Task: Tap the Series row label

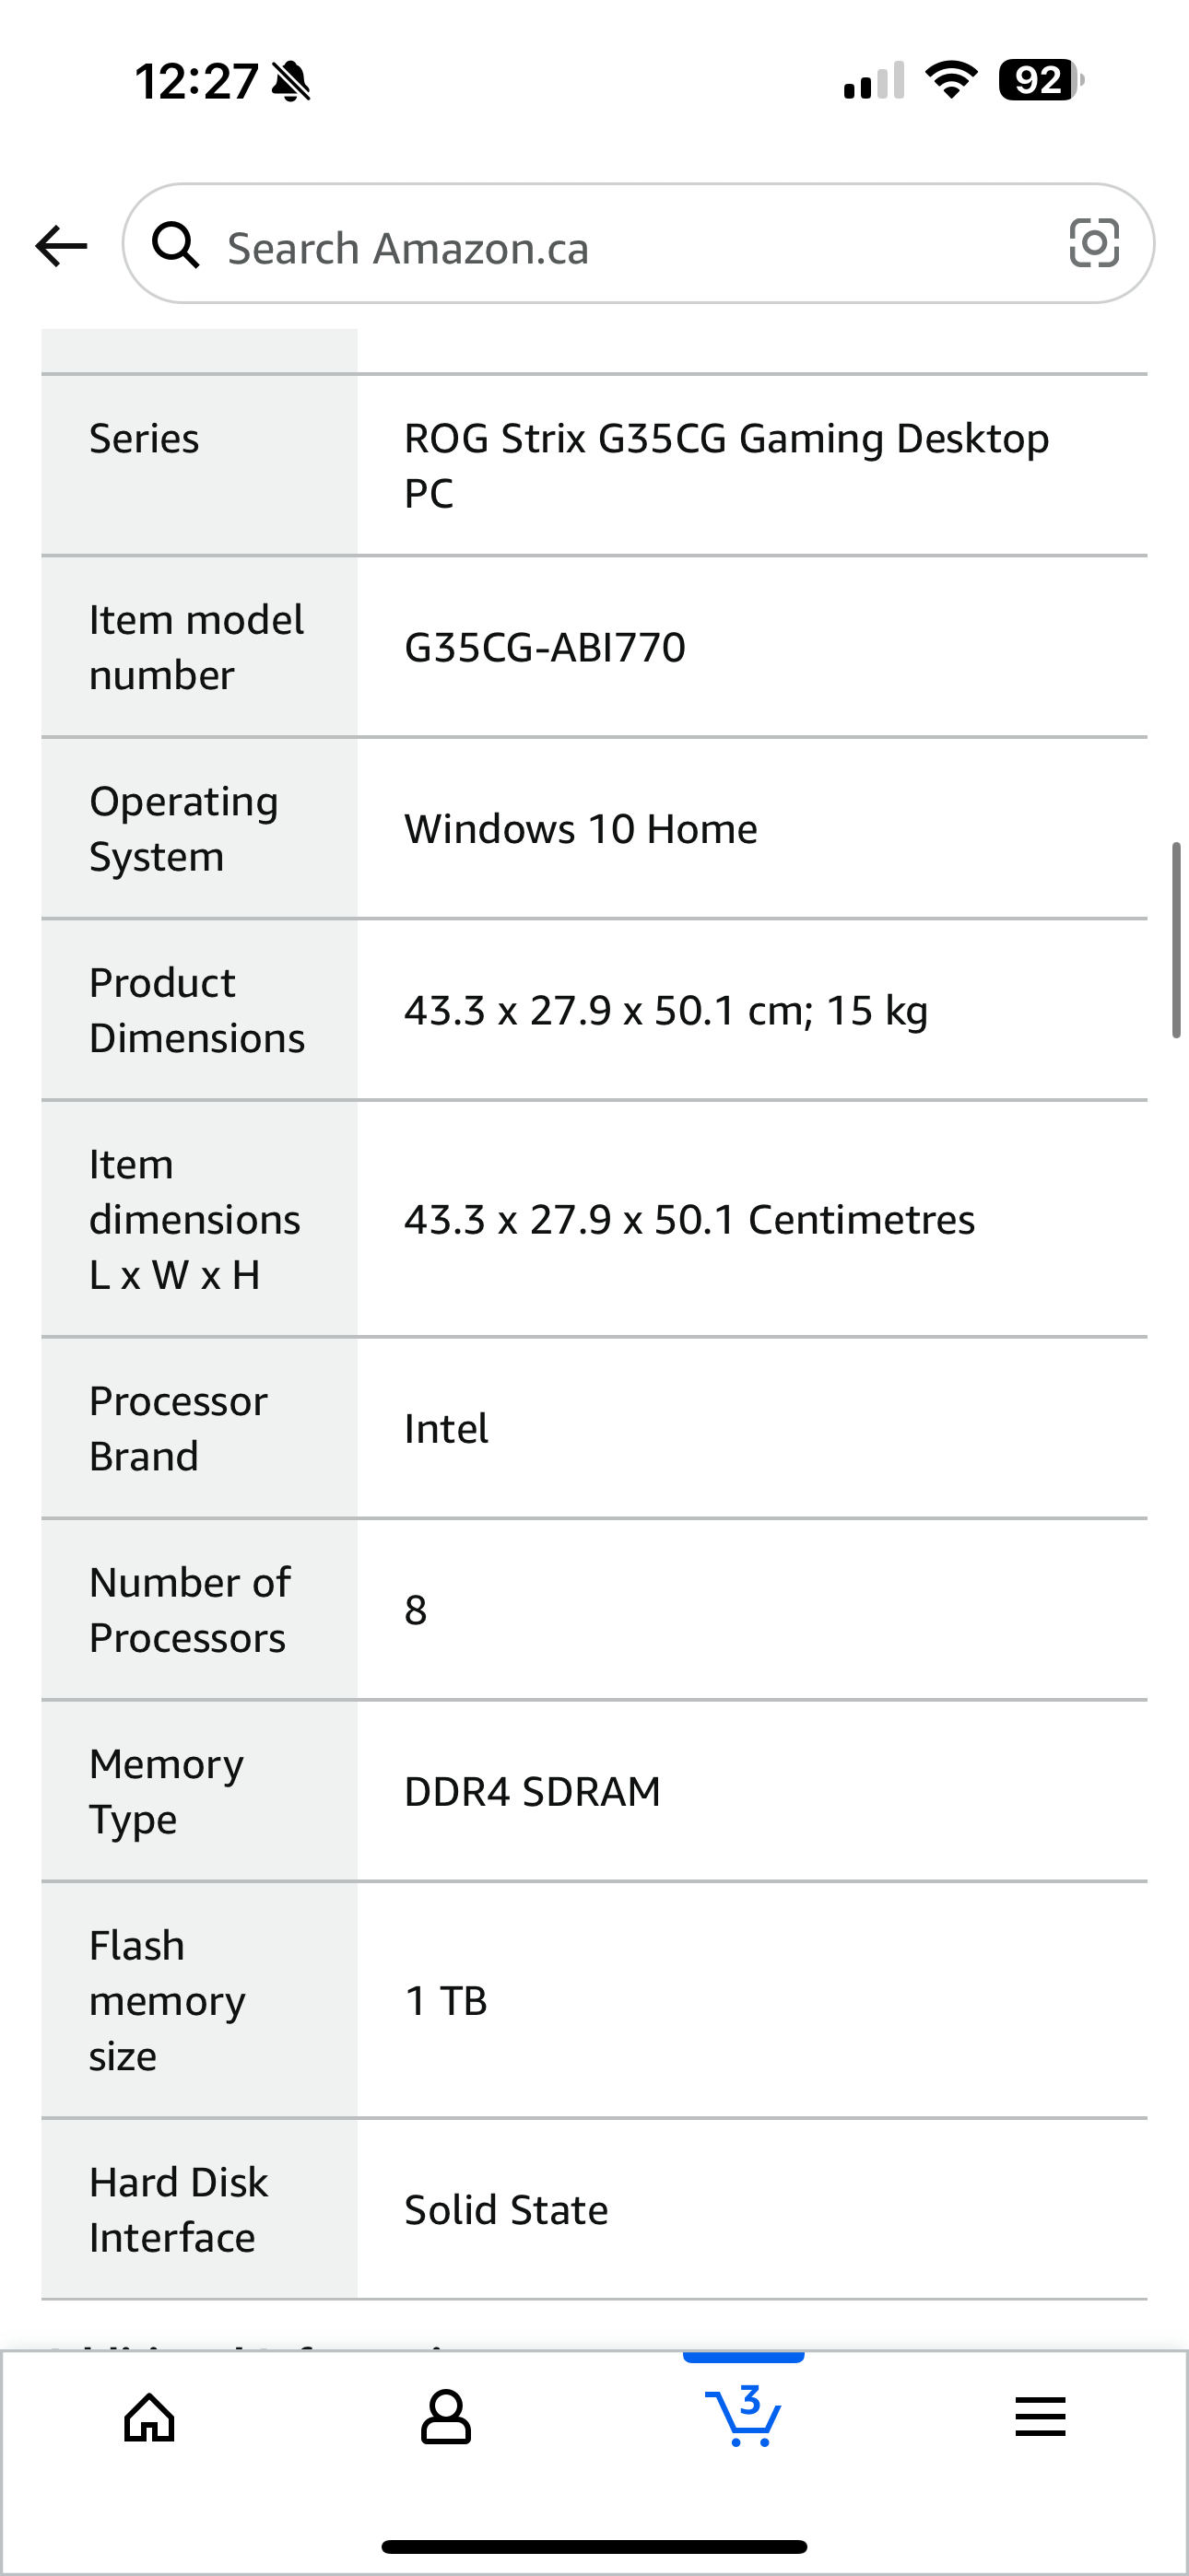Action: 144,438
